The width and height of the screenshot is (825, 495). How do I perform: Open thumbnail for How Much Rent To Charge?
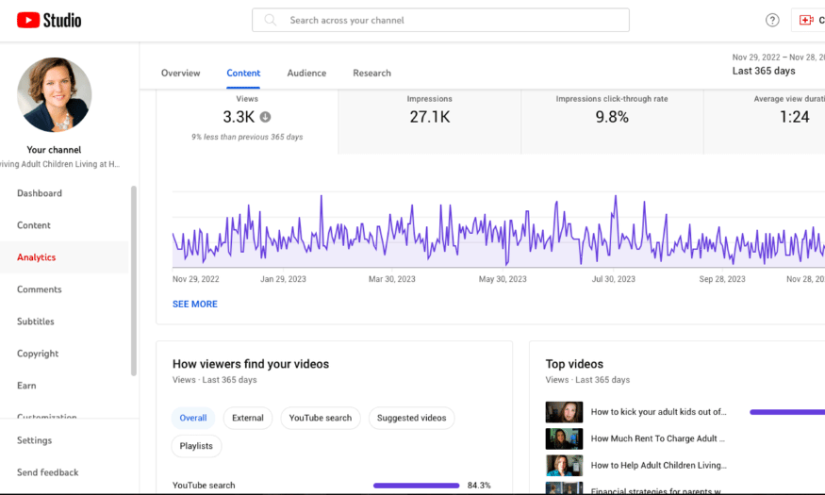(564, 438)
